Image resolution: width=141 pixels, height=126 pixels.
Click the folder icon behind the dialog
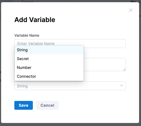(x=133, y=1)
